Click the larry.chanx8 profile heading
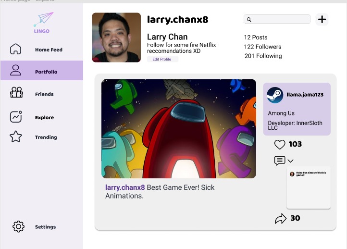The image size is (347, 249). 178,20
